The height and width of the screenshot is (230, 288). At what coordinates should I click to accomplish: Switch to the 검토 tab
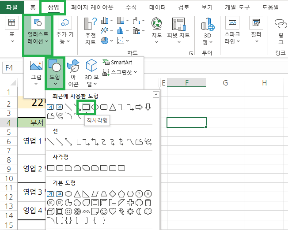click(x=183, y=7)
